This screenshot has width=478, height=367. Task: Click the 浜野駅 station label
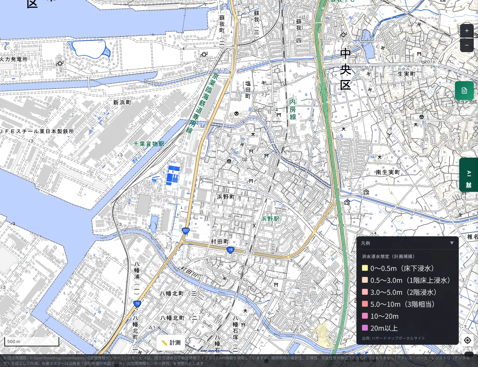[271, 219]
